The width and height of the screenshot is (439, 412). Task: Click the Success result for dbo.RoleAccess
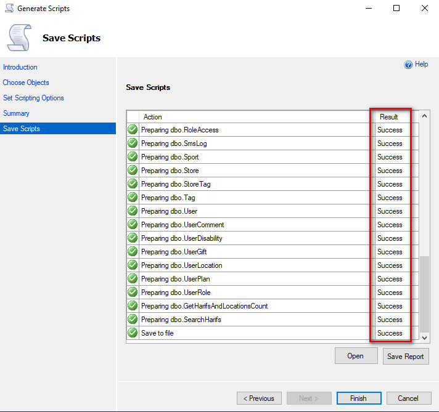390,130
